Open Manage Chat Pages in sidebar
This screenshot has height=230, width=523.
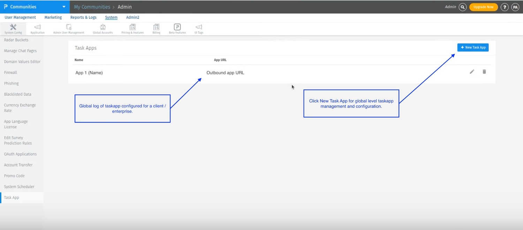[20, 51]
